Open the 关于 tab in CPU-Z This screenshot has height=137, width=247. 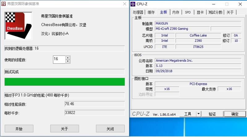tap(230, 12)
